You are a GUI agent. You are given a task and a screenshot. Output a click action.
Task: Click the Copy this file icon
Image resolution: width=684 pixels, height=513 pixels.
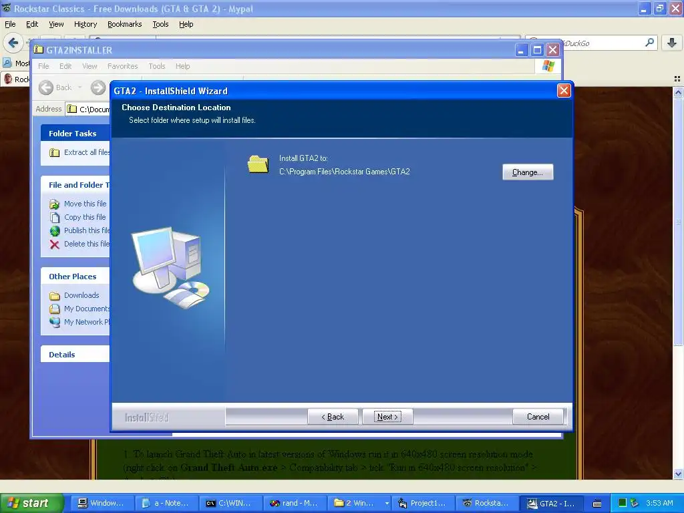click(x=55, y=217)
